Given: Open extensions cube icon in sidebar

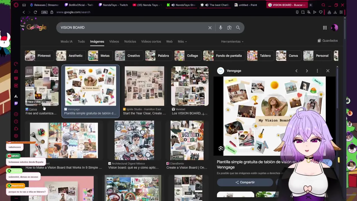Looking at the screenshot, I should (16, 129).
